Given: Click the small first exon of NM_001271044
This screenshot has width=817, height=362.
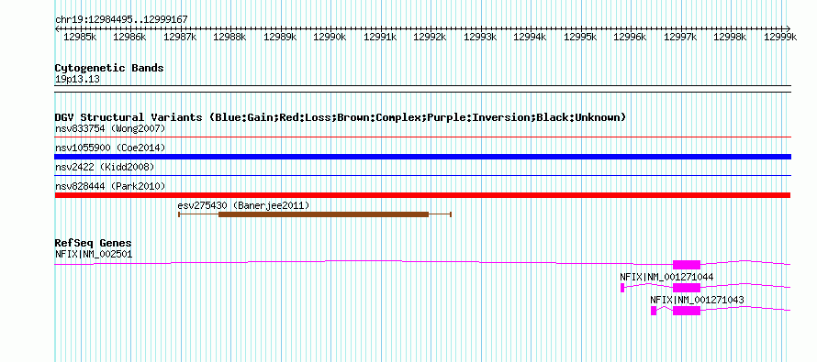Looking at the screenshot, I should click(622, 288).
